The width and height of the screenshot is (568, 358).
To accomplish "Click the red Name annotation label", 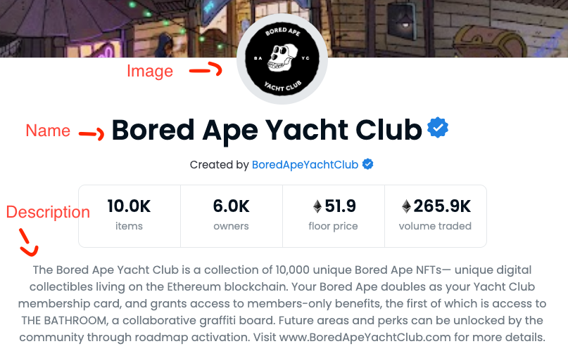I will coord(48,131).
